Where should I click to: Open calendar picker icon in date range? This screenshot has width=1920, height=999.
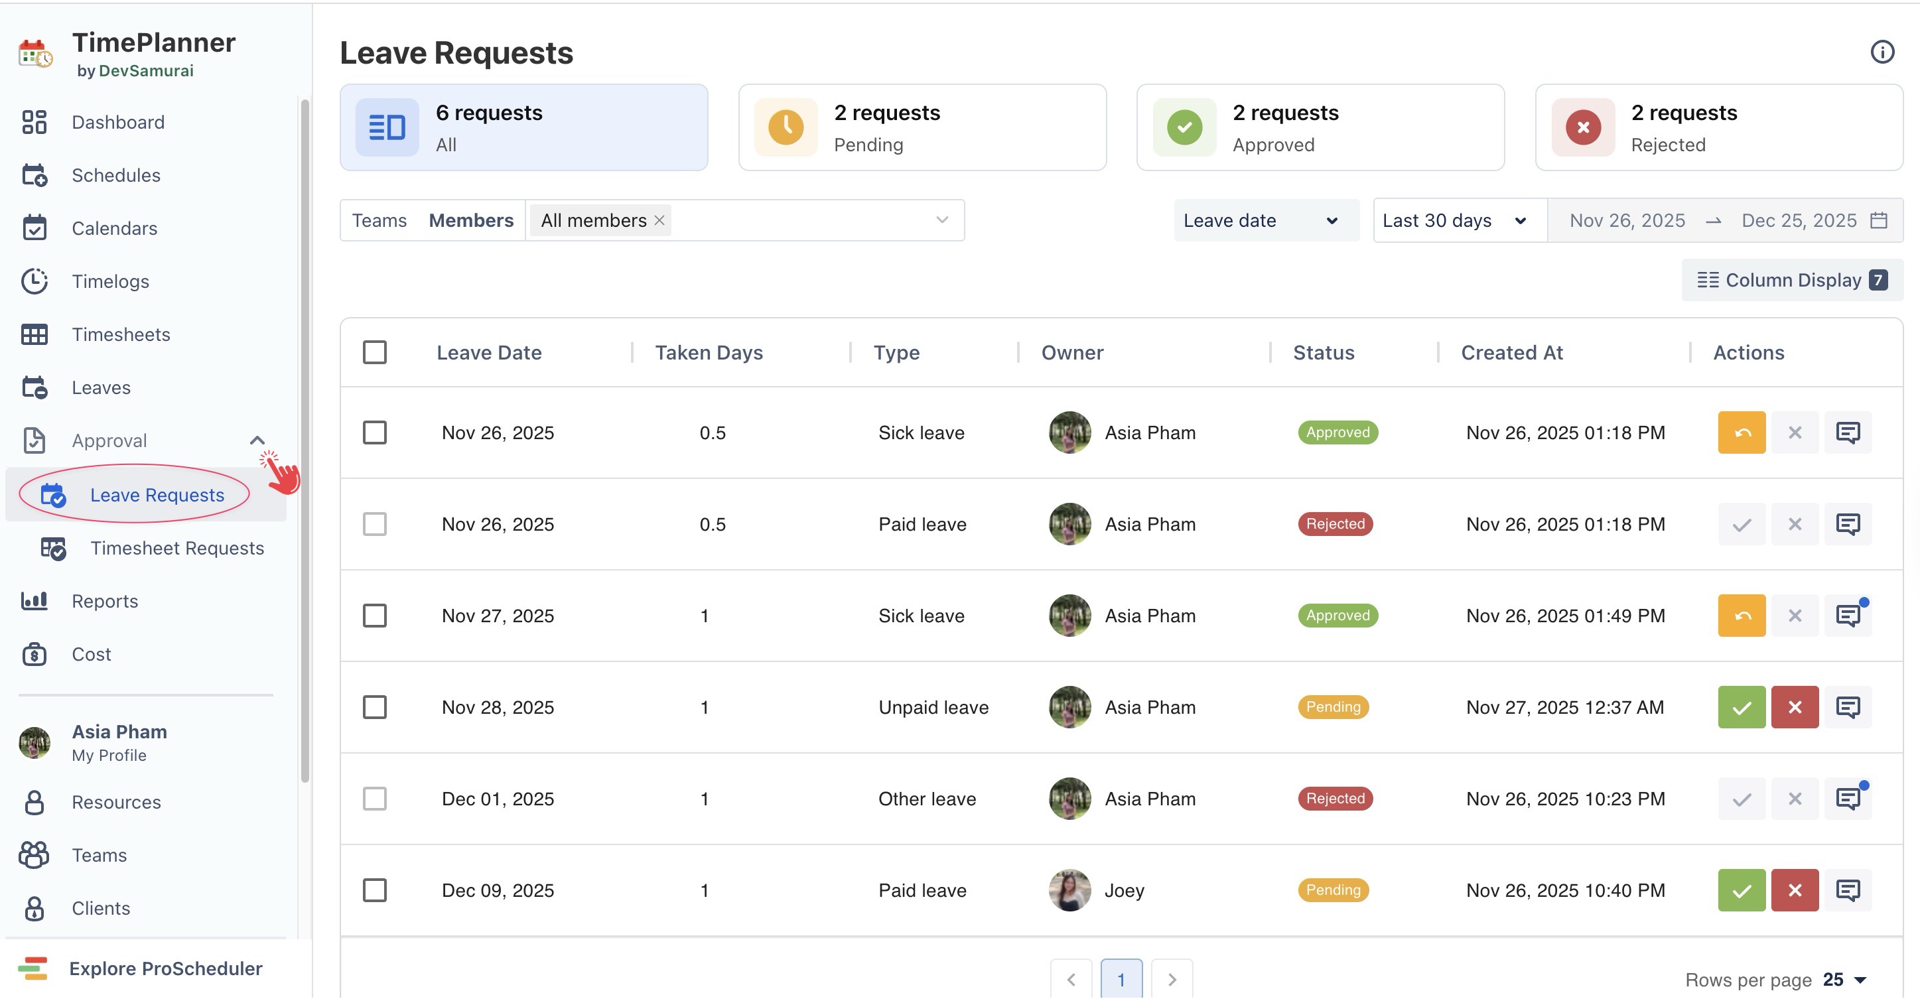point(1878,220)
